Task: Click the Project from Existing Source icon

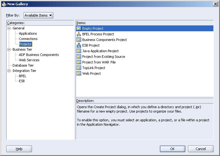Action: (79, 57)
